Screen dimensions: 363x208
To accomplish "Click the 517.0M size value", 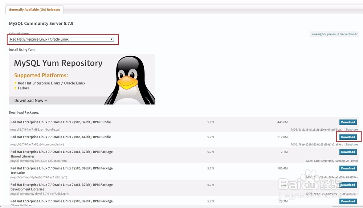I will click(282, 137).
